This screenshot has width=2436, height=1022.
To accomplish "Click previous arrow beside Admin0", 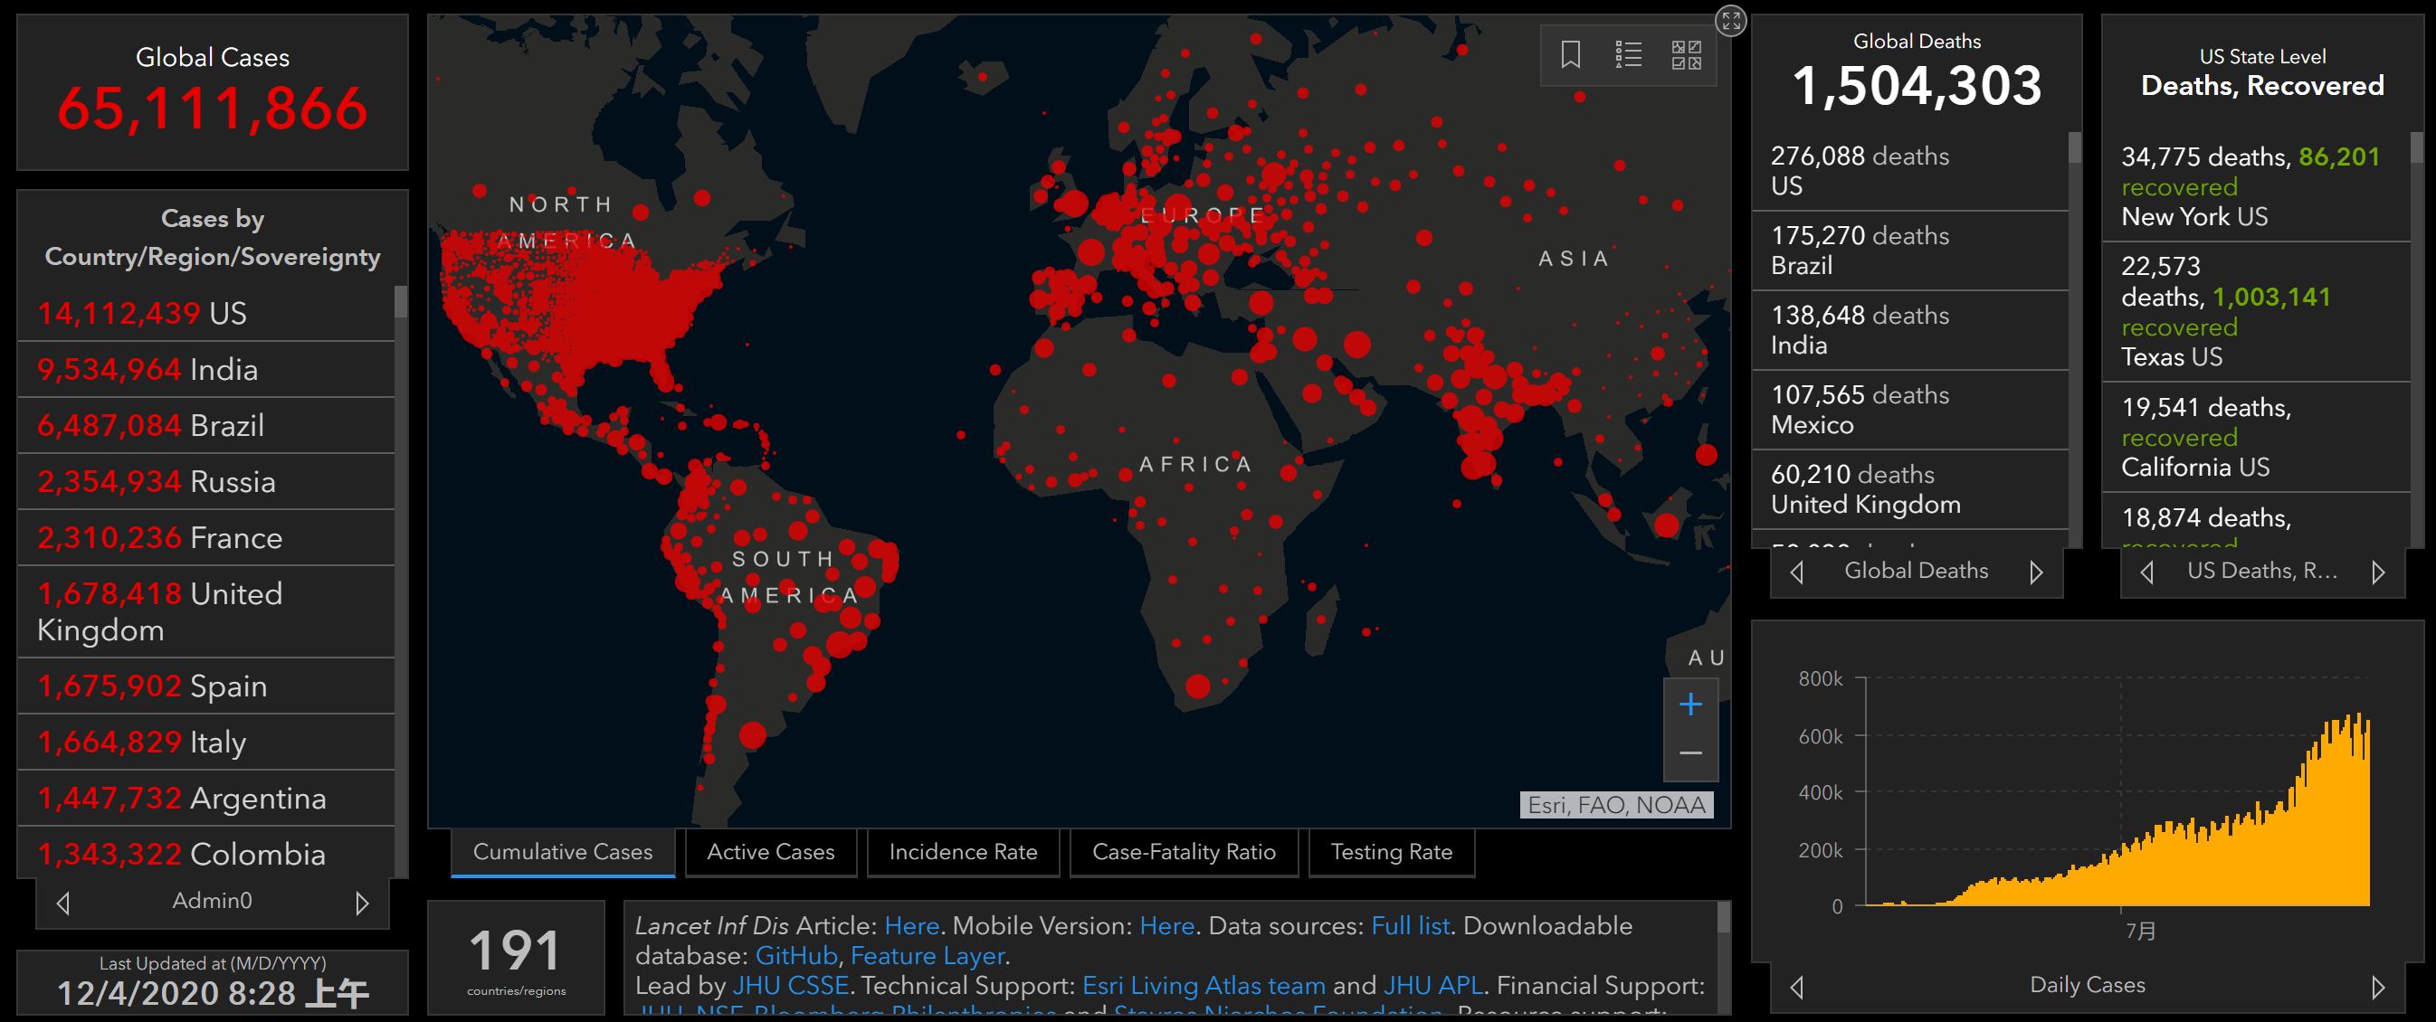I will point(63,903).
